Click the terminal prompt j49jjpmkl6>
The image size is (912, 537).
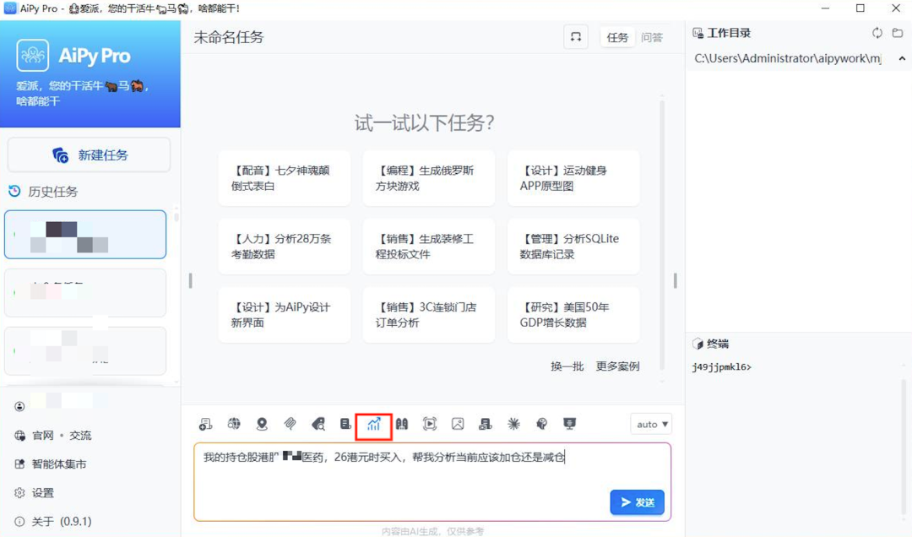[x=722, y=366]
